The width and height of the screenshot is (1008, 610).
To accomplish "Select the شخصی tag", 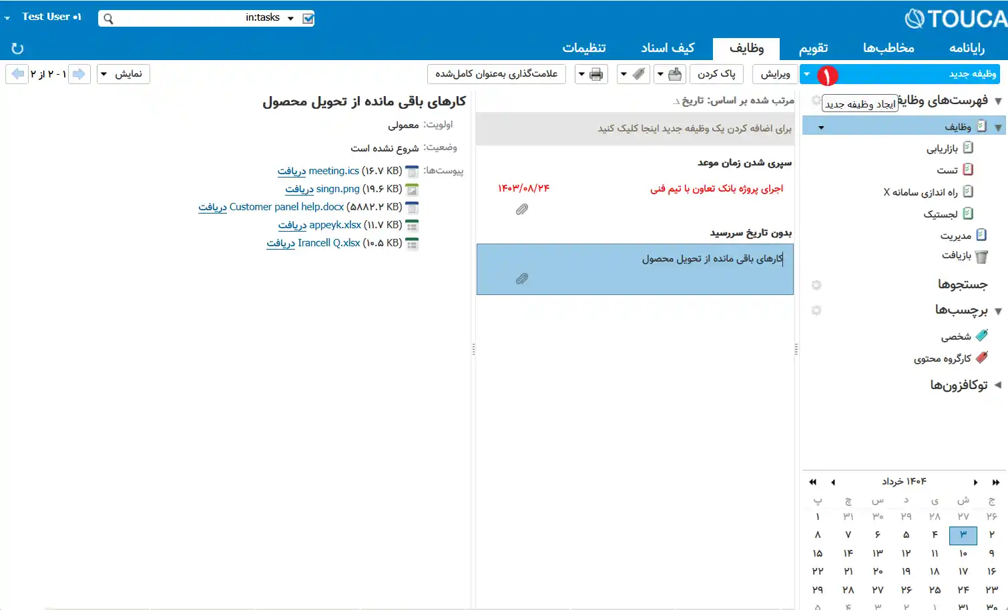I will (x=965, y=336).
